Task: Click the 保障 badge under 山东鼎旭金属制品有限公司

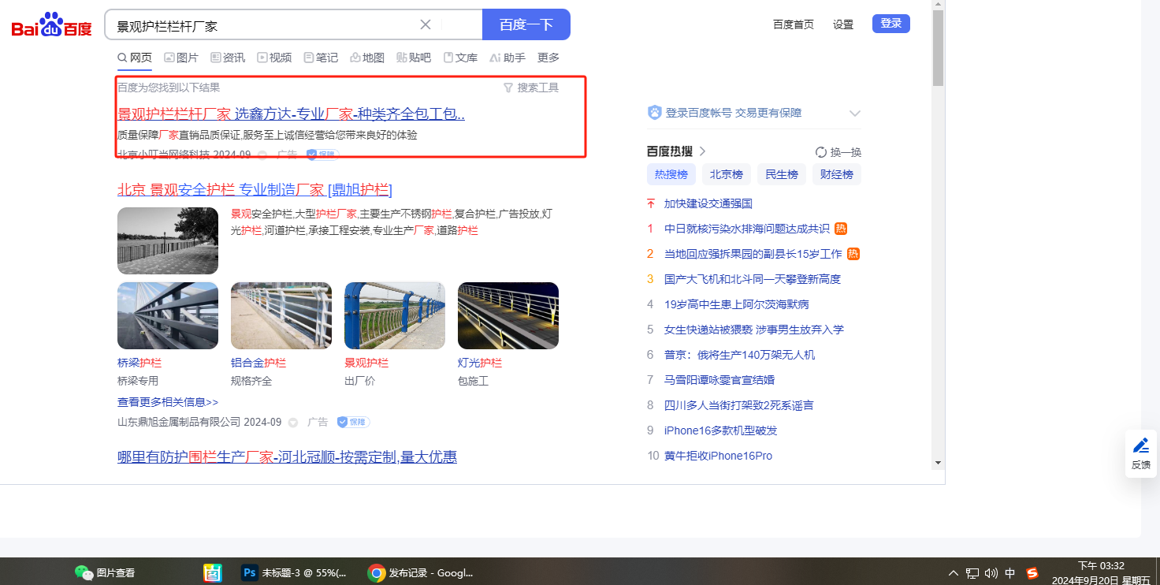Action: coord(353,422)
